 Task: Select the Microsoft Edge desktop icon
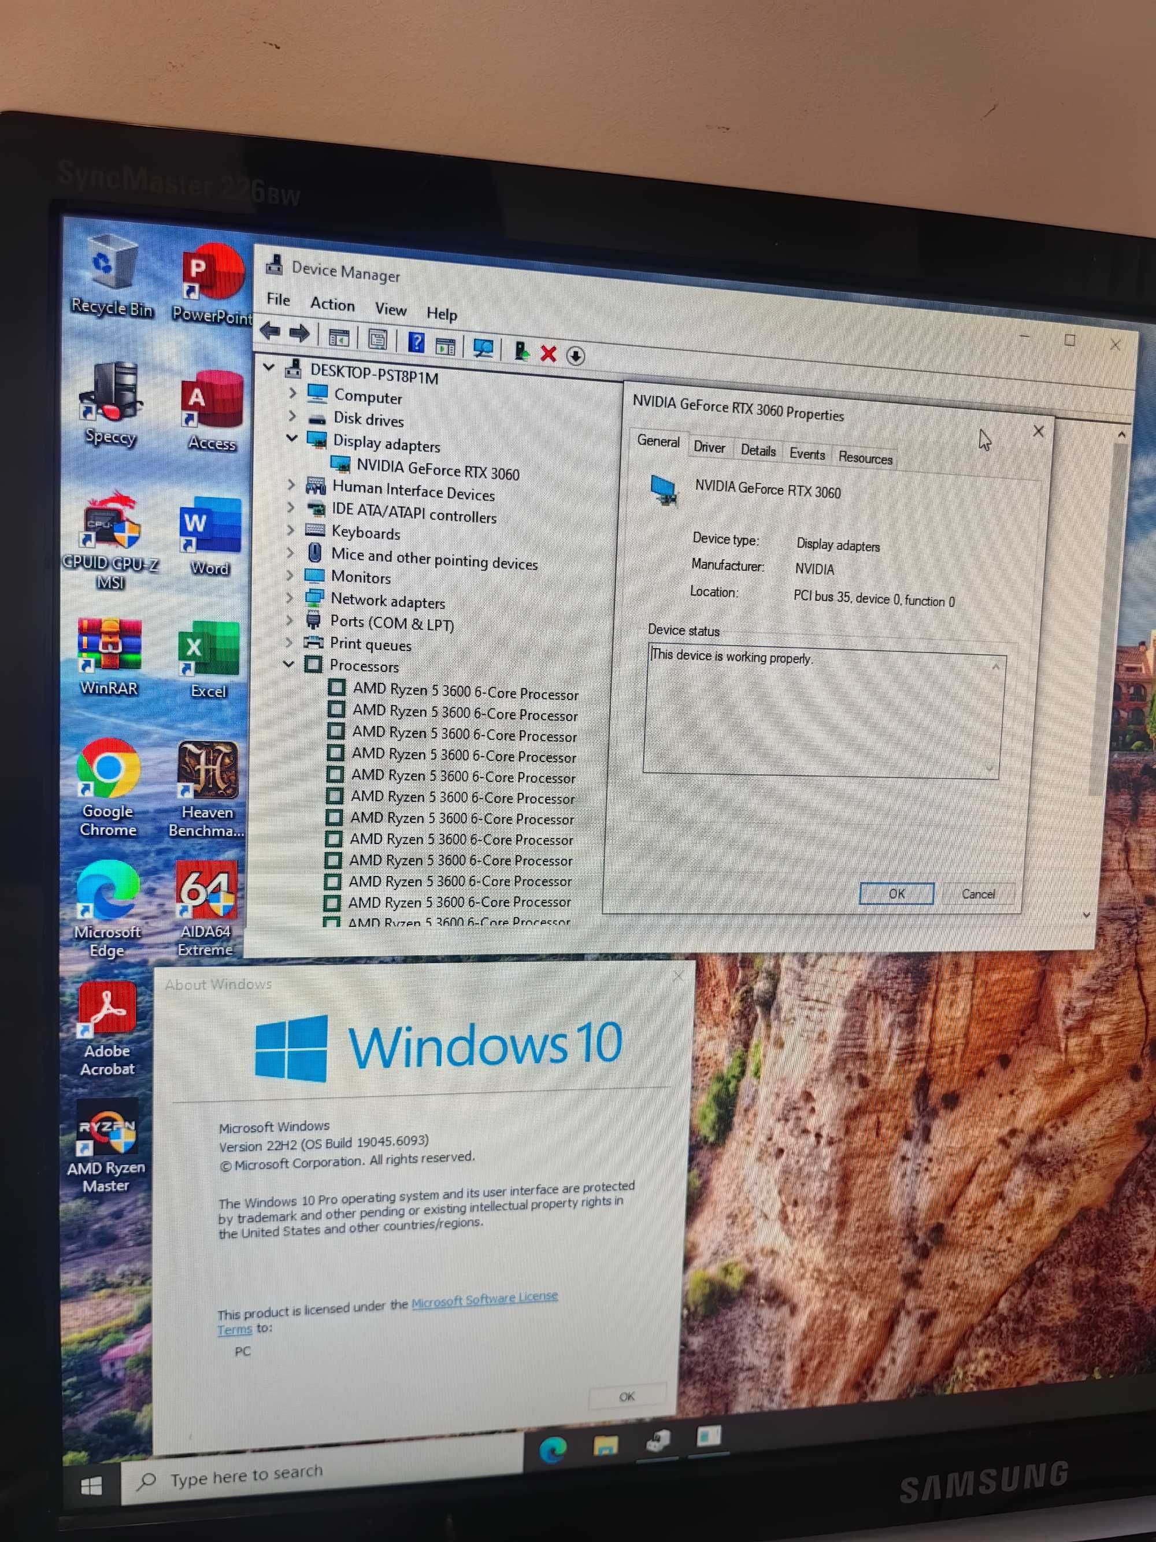click(108, 909)
